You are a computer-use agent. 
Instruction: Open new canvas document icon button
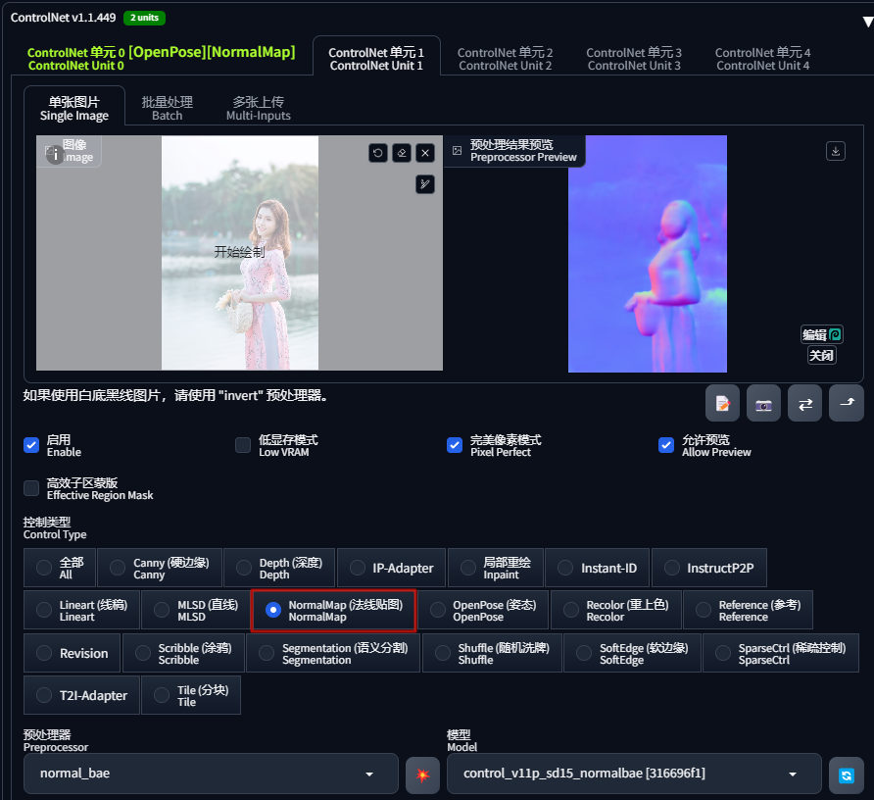point(722,403)
